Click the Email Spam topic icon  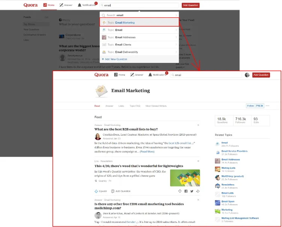coord(218,203)
